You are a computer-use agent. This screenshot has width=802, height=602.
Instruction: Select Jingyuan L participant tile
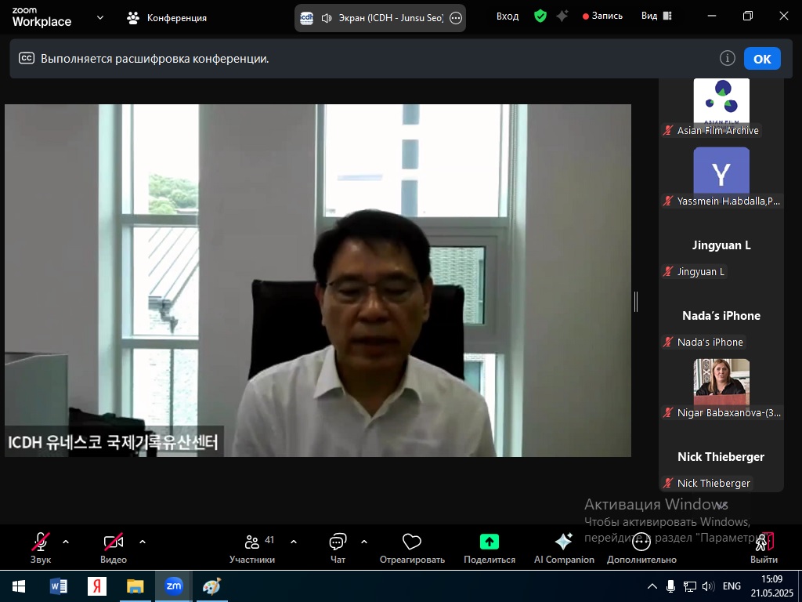click(x=721, y=248)
